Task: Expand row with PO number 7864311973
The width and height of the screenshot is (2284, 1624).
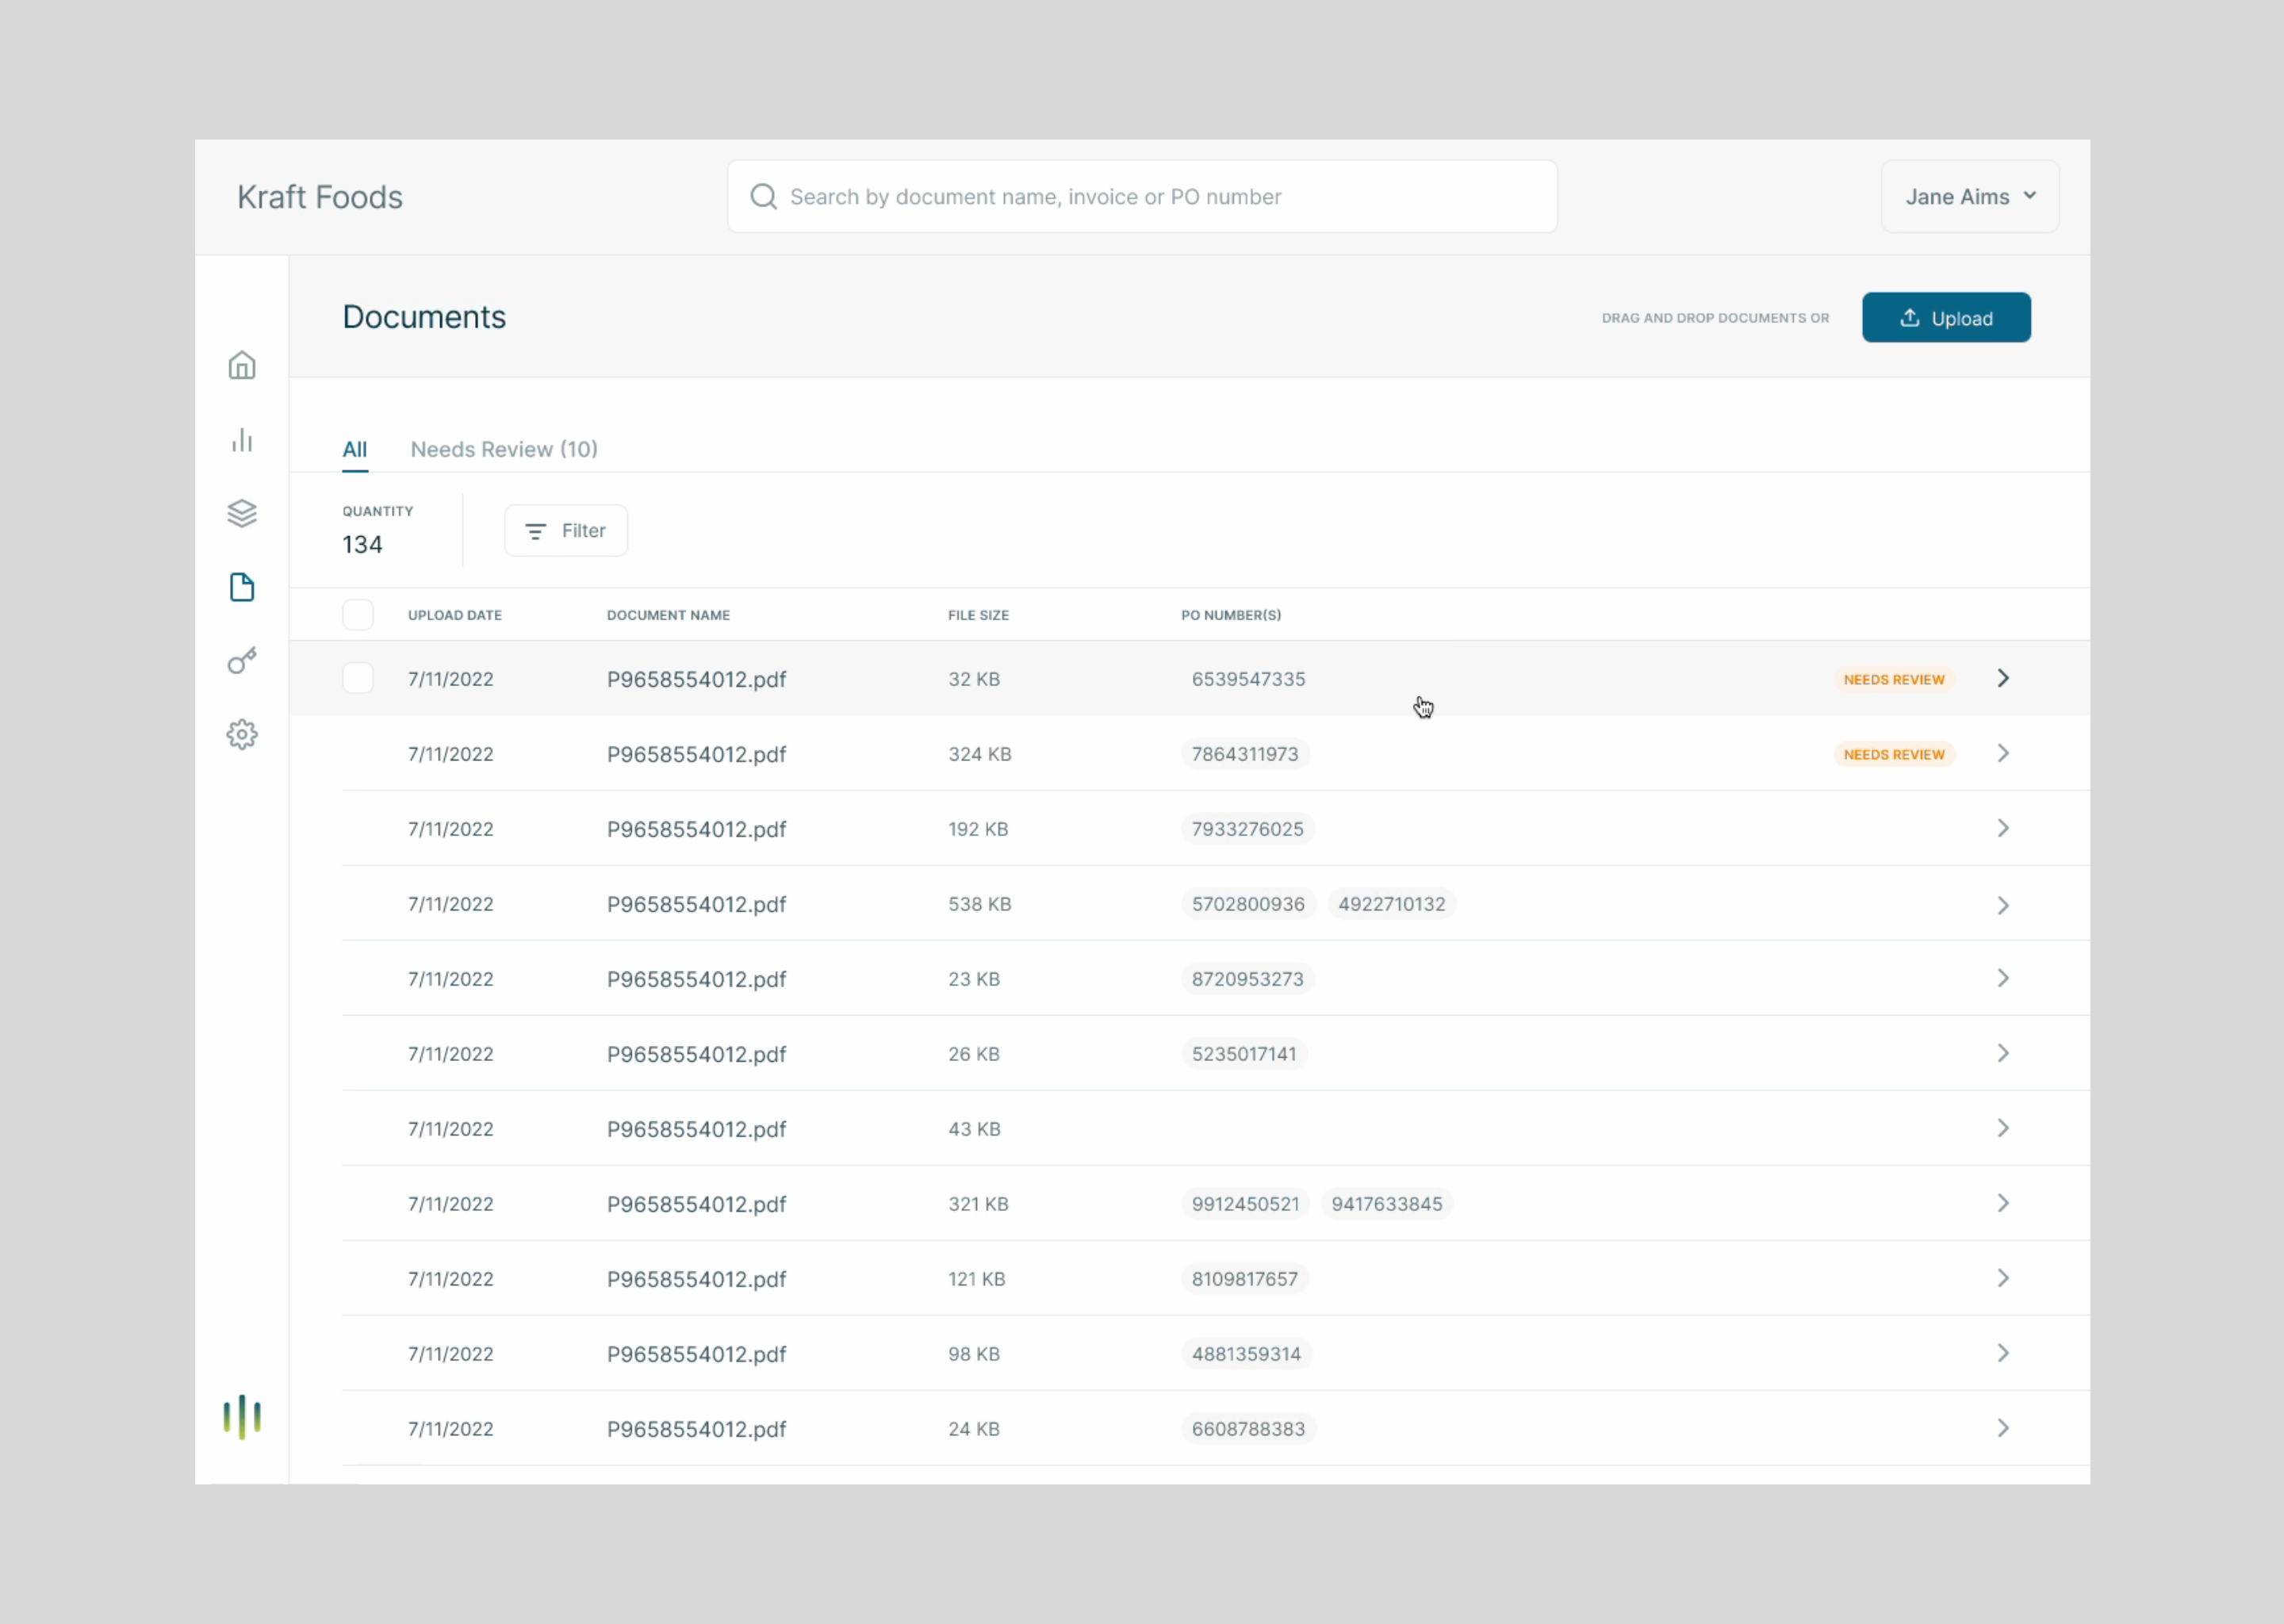Action: (2003, 754)
